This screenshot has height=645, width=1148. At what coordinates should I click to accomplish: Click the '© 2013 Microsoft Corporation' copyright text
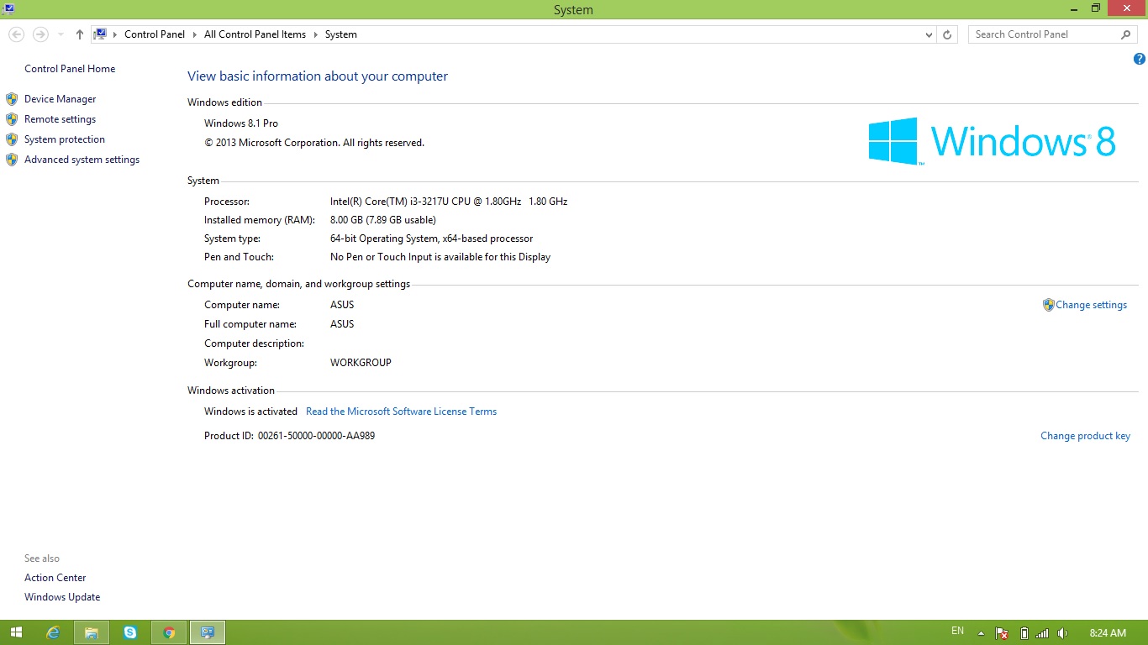(x=314, y=143)
